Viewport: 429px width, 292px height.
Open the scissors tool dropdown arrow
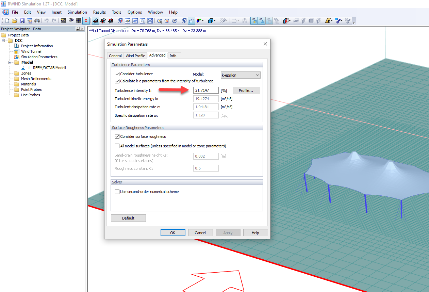click(342, 21)
